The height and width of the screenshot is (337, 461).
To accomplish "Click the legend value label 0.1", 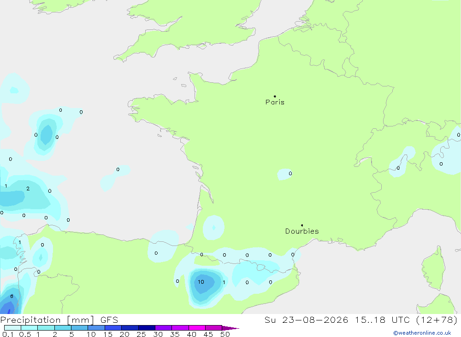I will point(8,334).
